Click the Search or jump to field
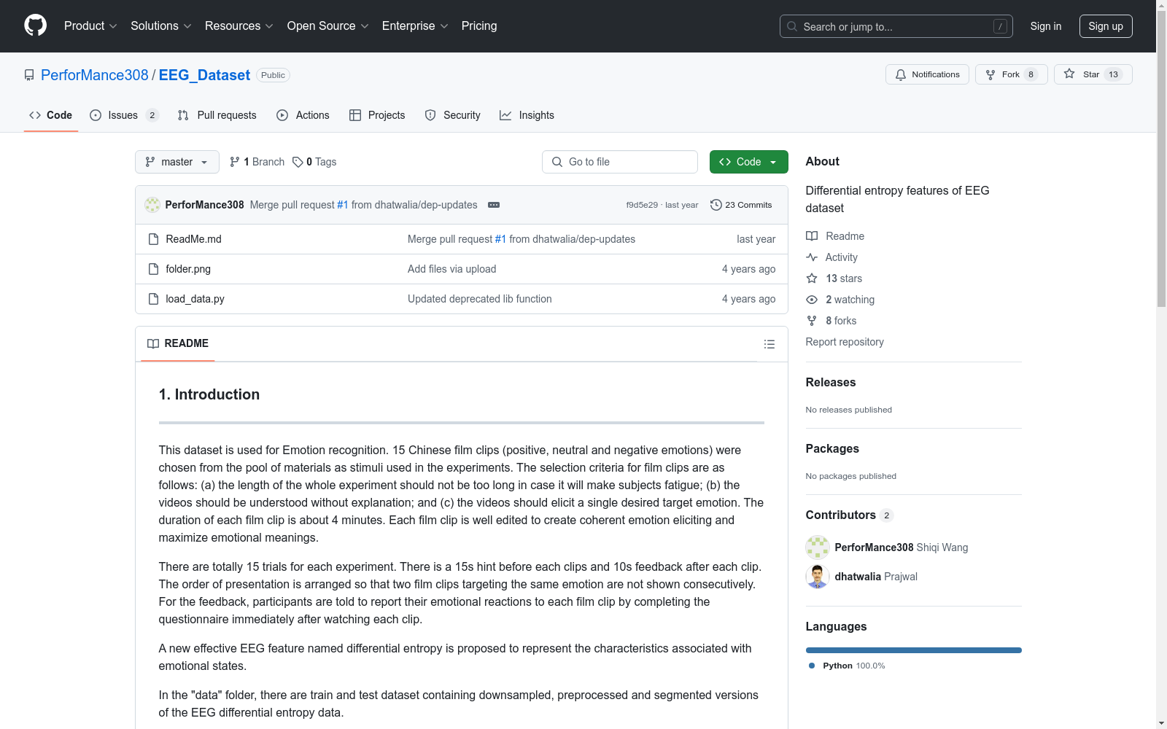The image size is (1167, 729). pos(896,26)
